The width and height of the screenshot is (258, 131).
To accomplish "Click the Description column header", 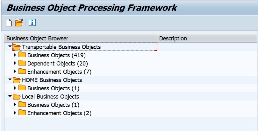I will (207, 38).
